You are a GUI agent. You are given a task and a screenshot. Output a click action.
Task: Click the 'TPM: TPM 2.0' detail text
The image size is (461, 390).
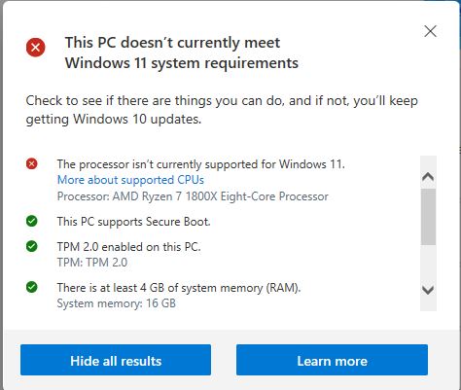click(92, 263)
